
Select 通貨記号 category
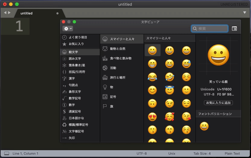[x=80, y=111]
